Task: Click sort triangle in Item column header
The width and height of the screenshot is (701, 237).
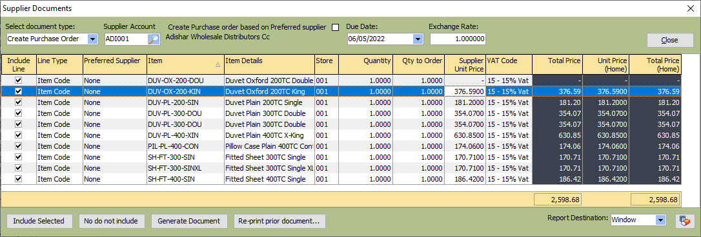Action: 218,64
